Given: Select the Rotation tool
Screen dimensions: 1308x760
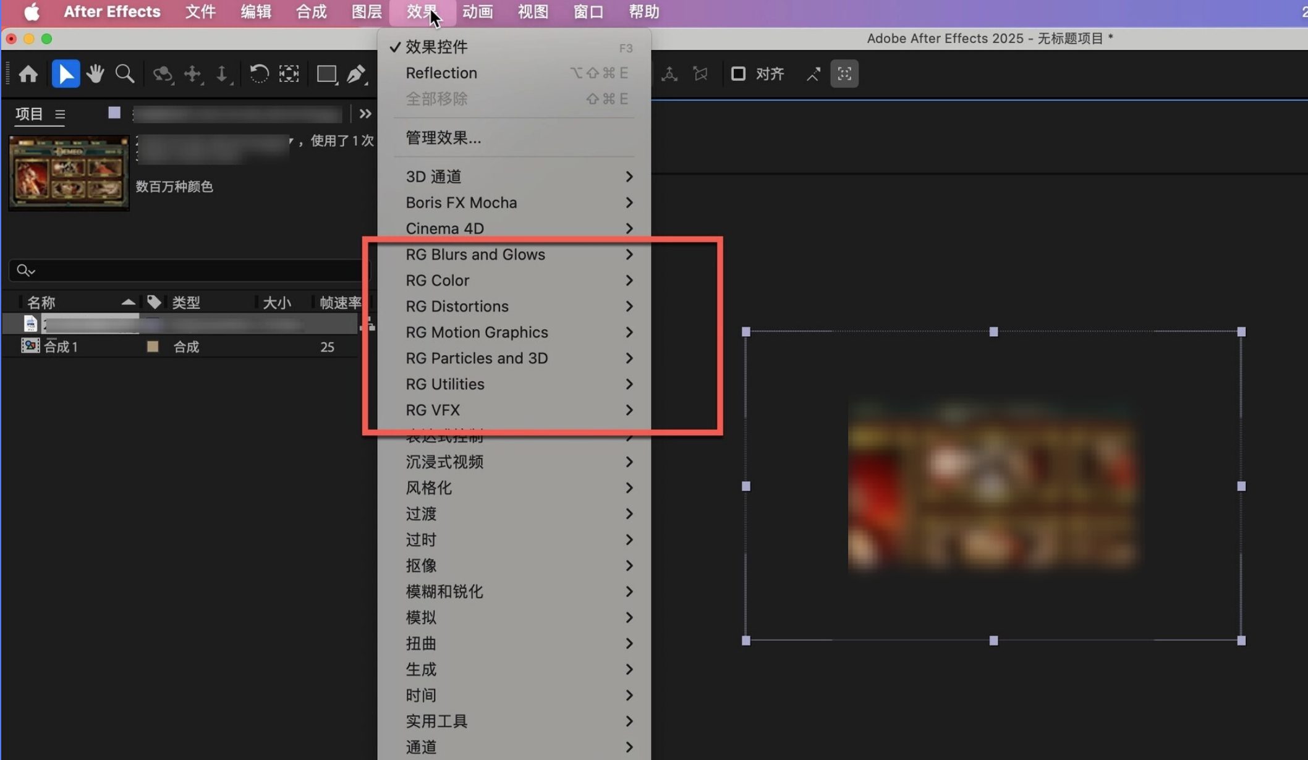Looking at the screenshot, I should coord(259,74).
